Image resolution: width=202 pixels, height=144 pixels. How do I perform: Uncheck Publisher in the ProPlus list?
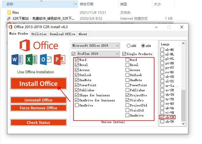click(x=77, y=90)
